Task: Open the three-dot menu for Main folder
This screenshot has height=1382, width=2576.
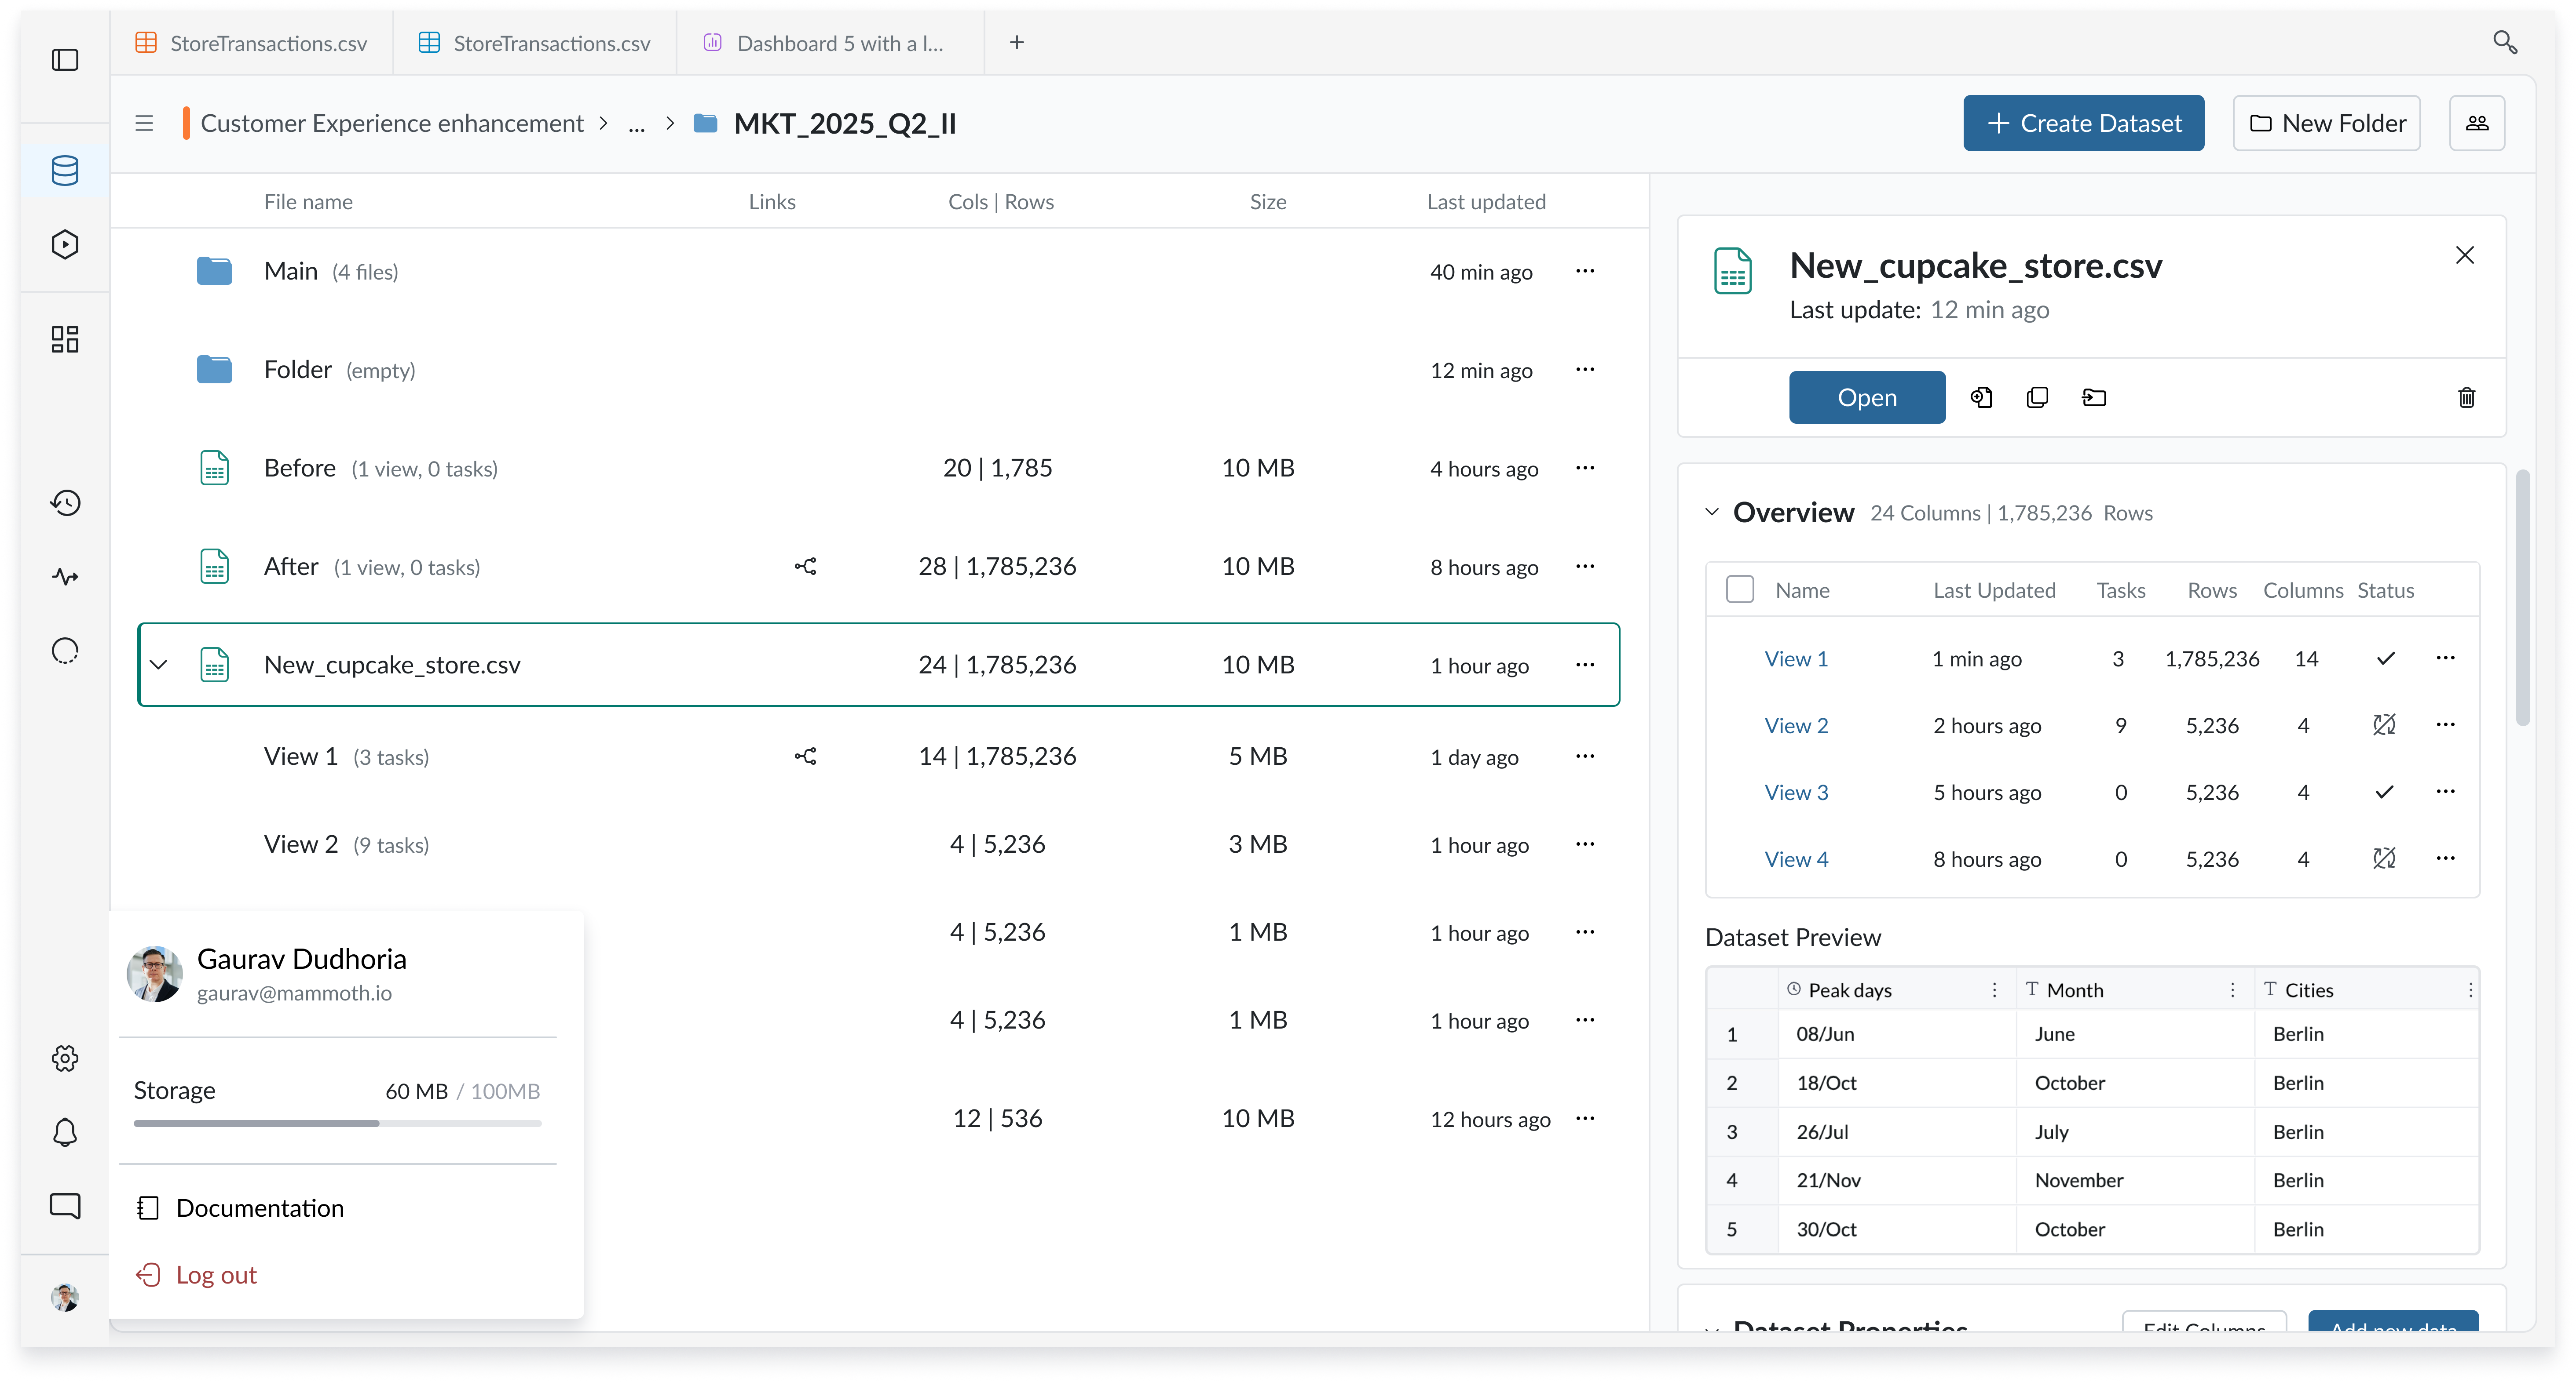Action: point(1585,271)
